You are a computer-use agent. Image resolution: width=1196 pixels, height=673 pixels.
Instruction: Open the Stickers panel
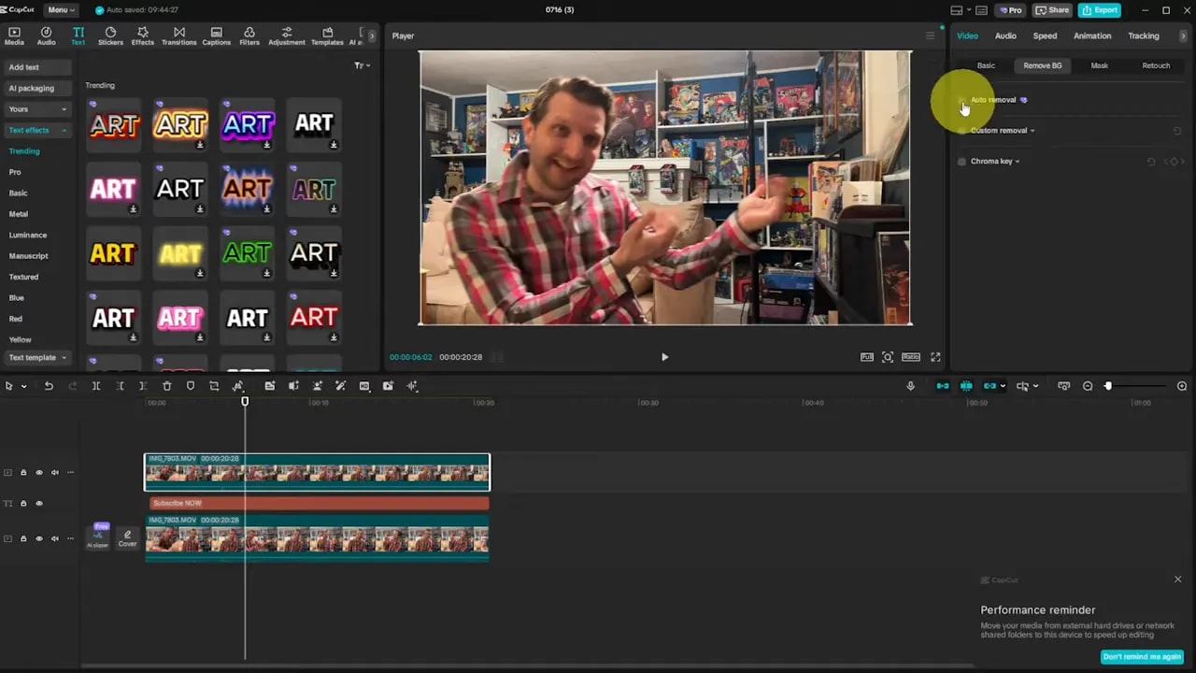[110, 36]
